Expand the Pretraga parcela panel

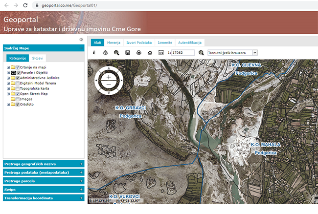[81, 181]
